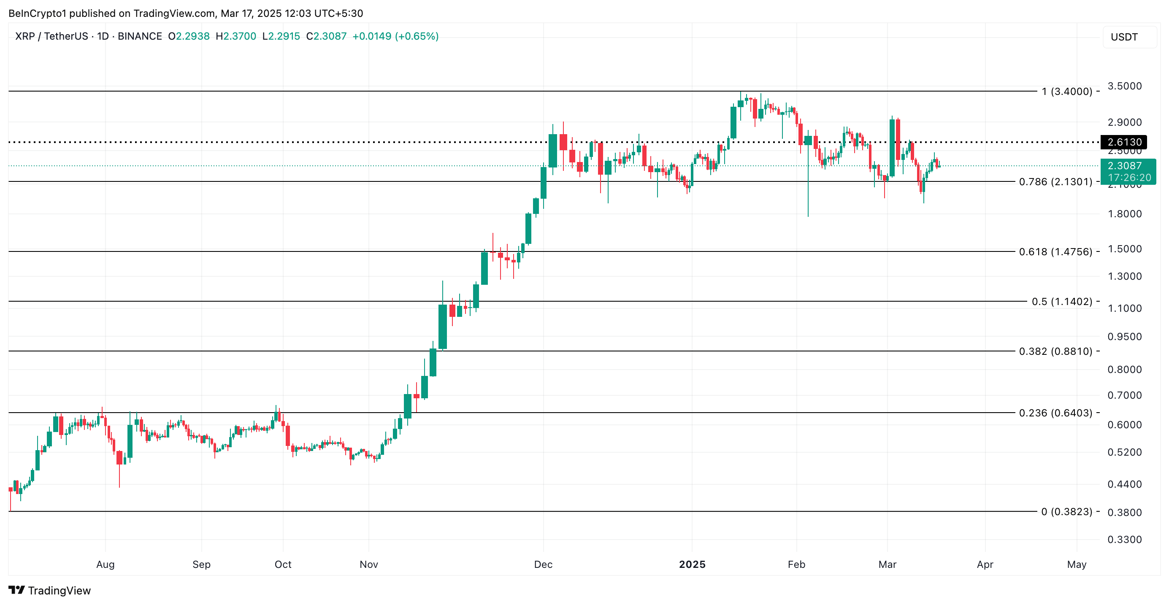This screenshot has width=1169, height=605.
Task: Click the Dec label on time axis
Action: 543,564
